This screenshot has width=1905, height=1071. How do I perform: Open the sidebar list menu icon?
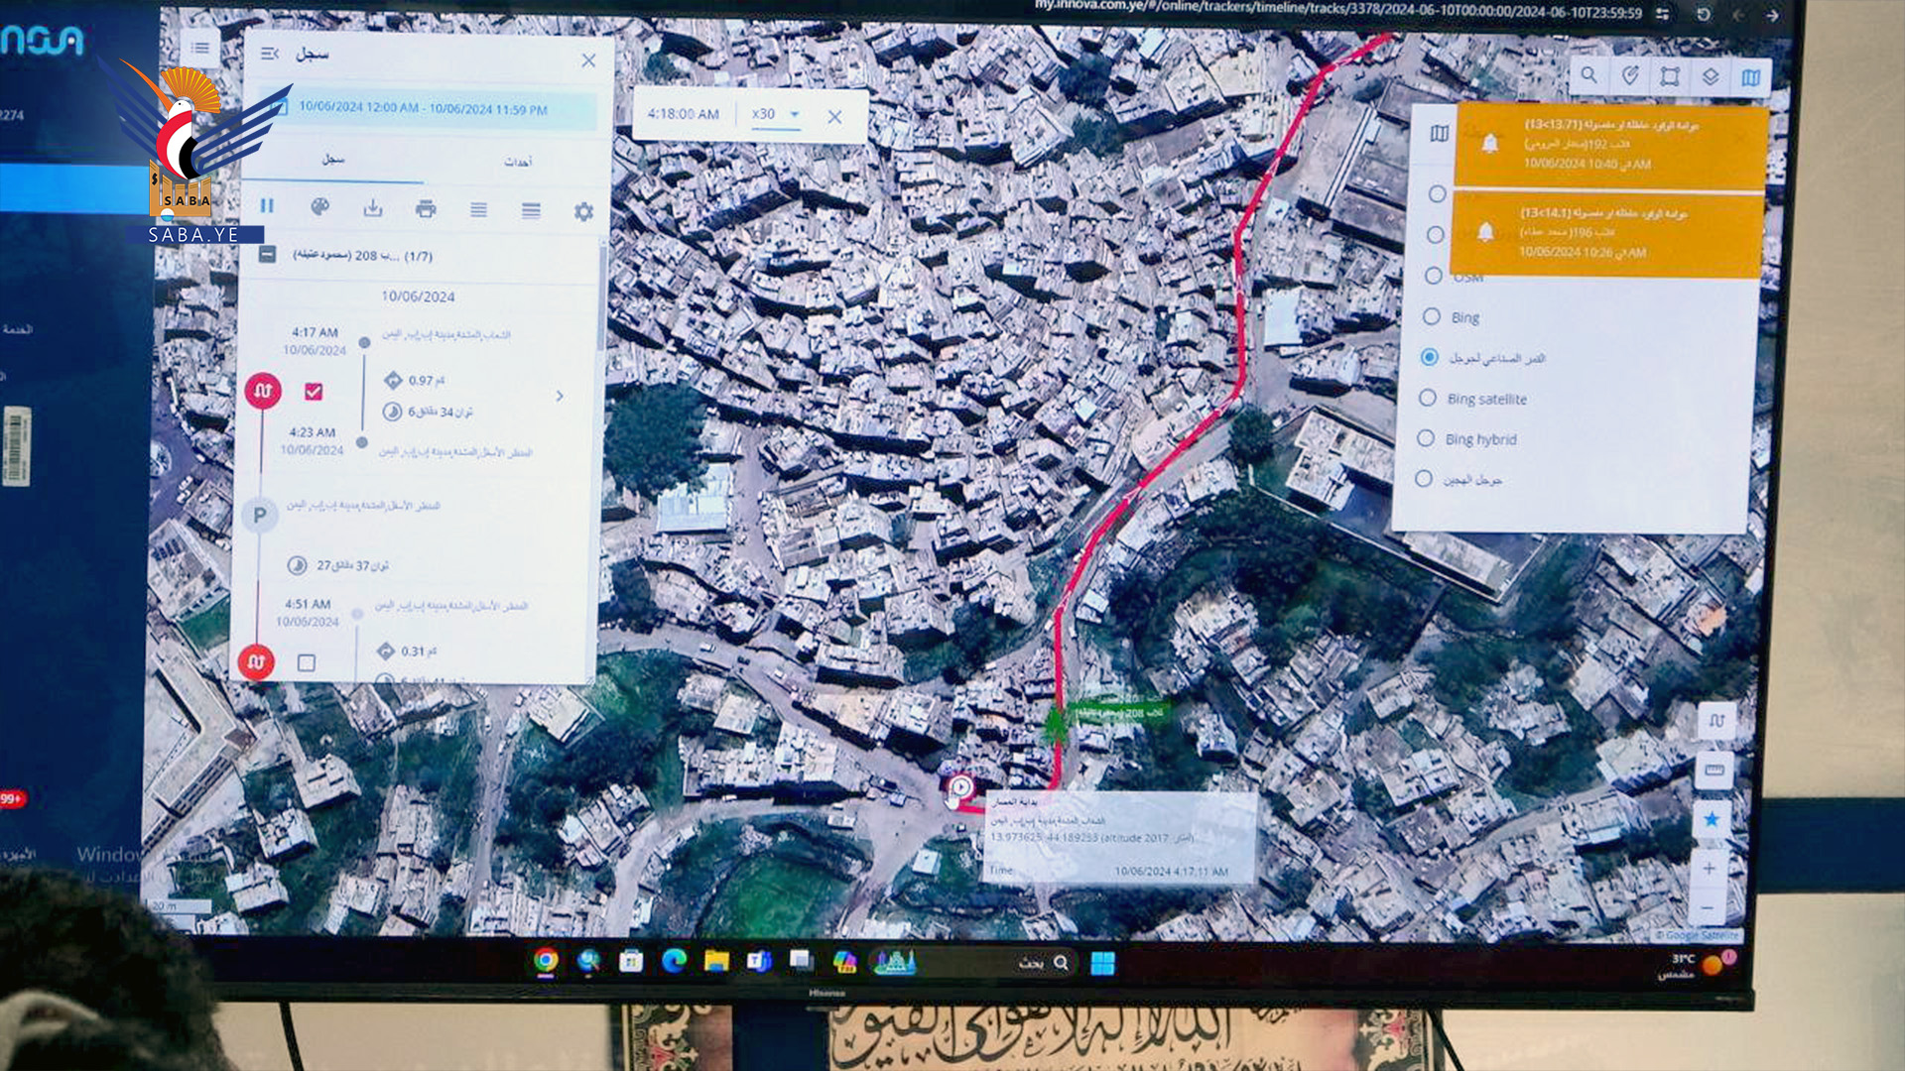point(199,48)
